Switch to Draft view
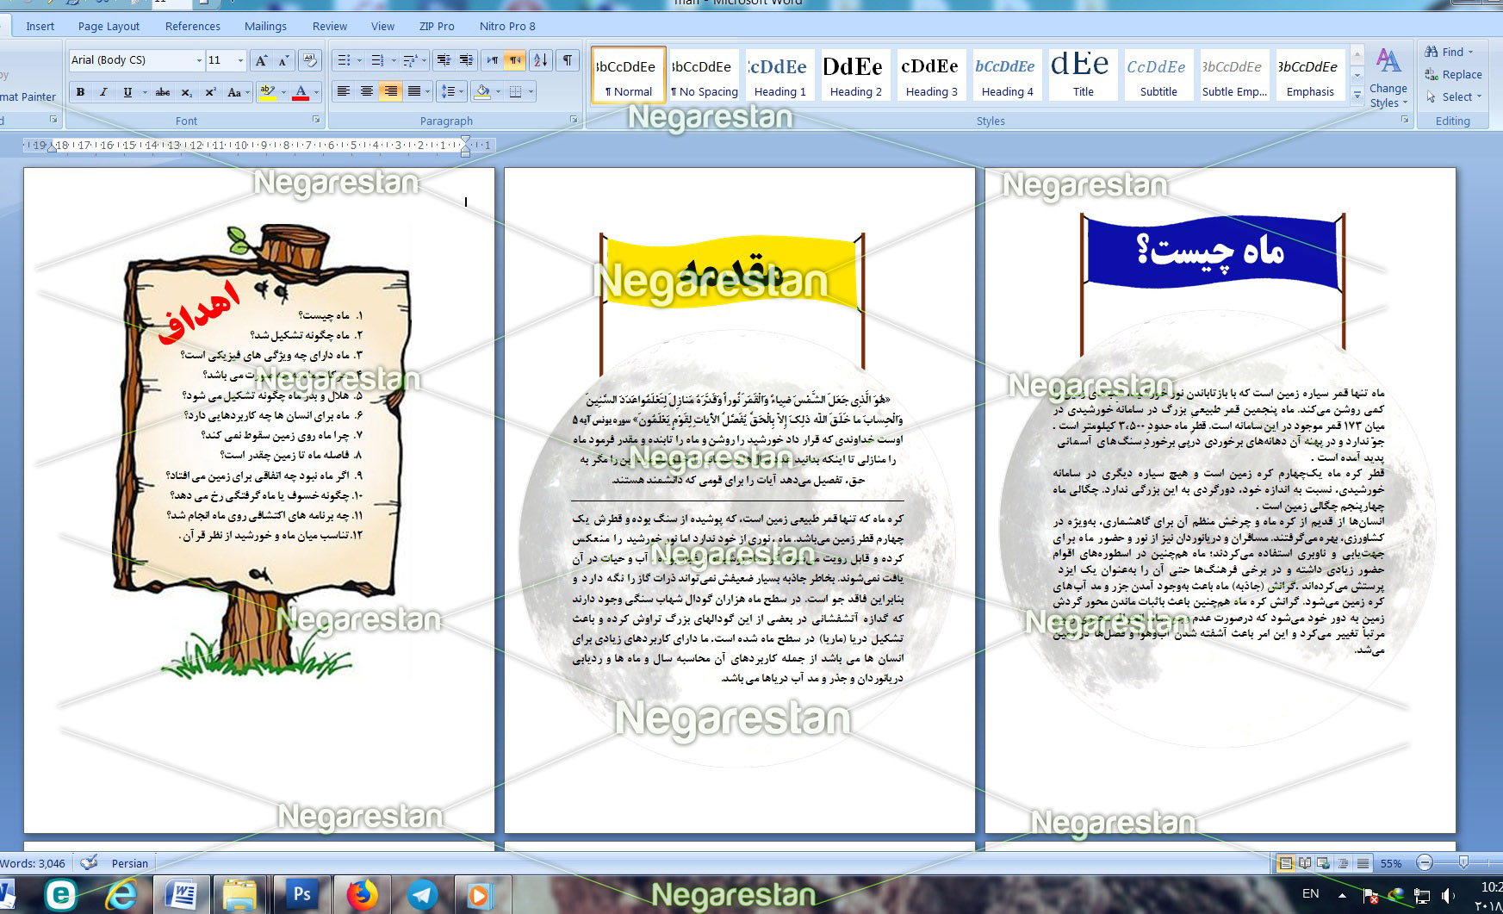The image size is (1503, 914). tap(1363, 863)
